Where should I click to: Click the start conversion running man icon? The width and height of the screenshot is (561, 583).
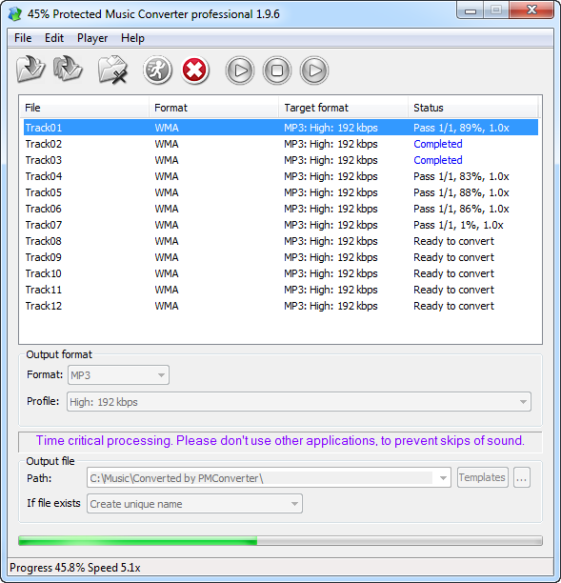[x=157, y=70]
